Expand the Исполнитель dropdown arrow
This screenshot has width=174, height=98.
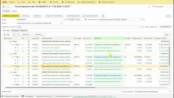(141, 20)
